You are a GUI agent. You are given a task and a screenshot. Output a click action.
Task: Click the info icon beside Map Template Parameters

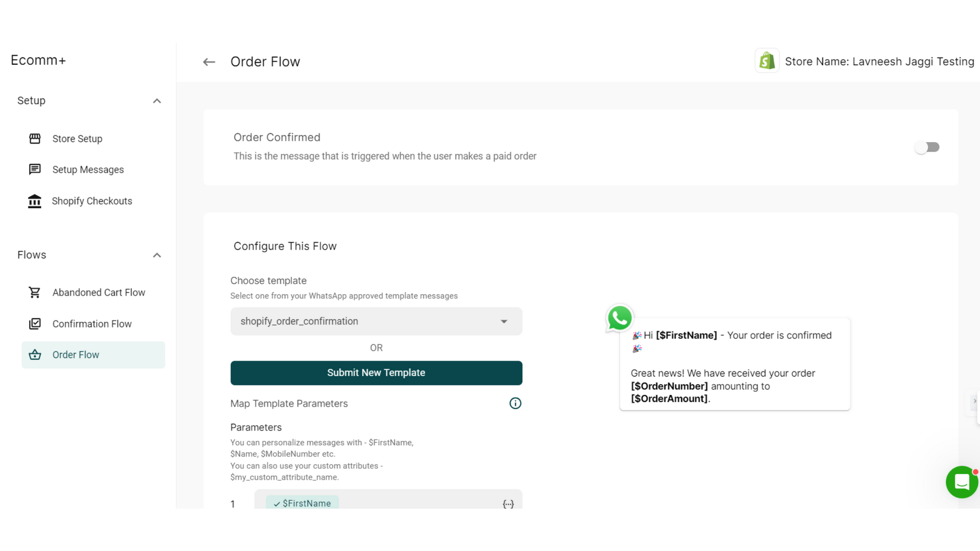[515, 403]
